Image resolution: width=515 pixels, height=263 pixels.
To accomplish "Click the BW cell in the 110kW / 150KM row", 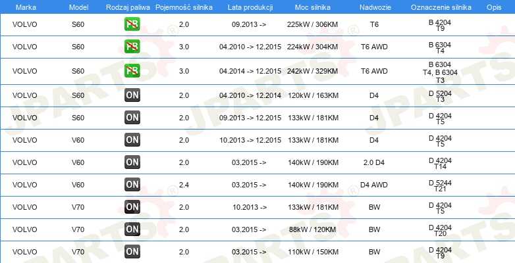I will [x=374, y=252].
